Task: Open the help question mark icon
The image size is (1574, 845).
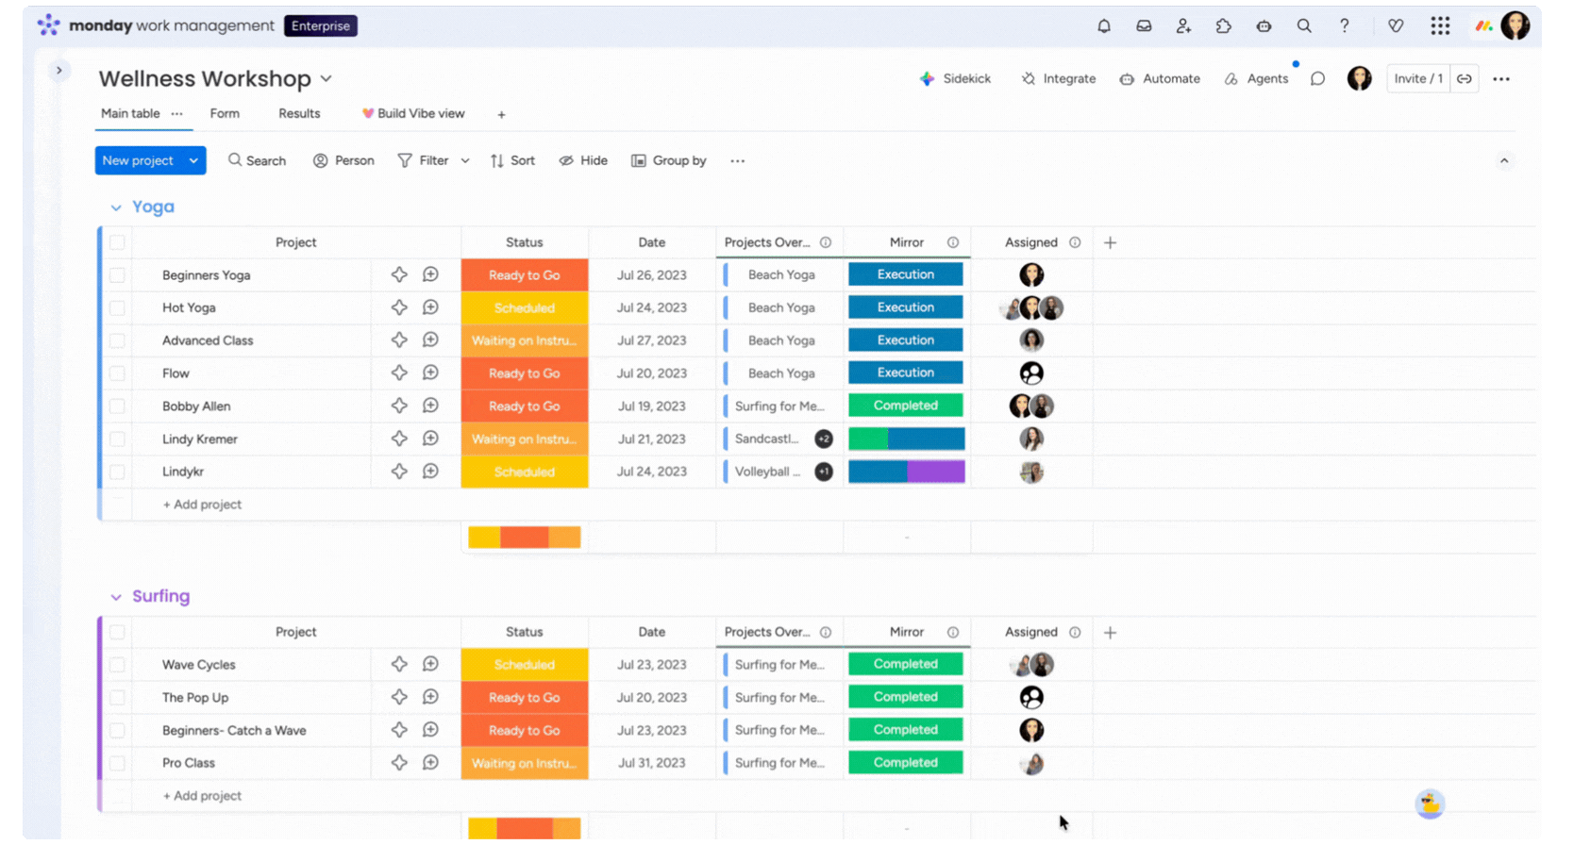Action: point(1344,26)
